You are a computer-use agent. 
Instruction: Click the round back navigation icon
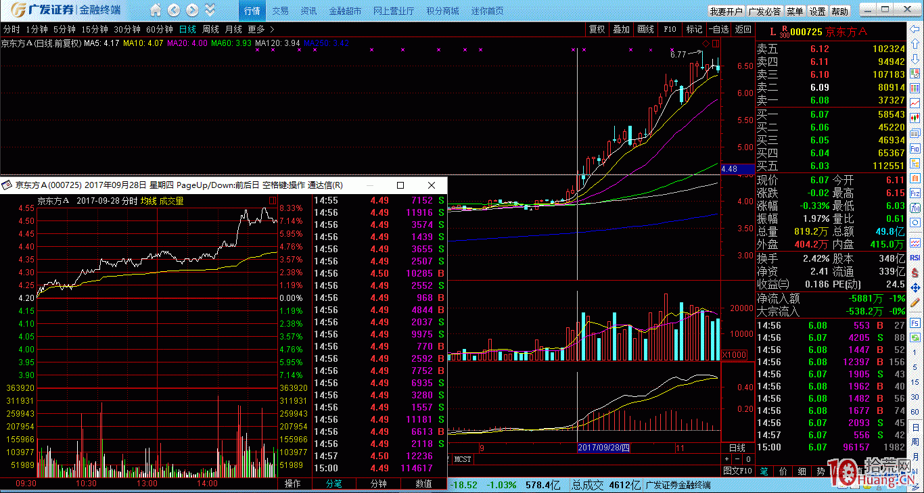174,10
